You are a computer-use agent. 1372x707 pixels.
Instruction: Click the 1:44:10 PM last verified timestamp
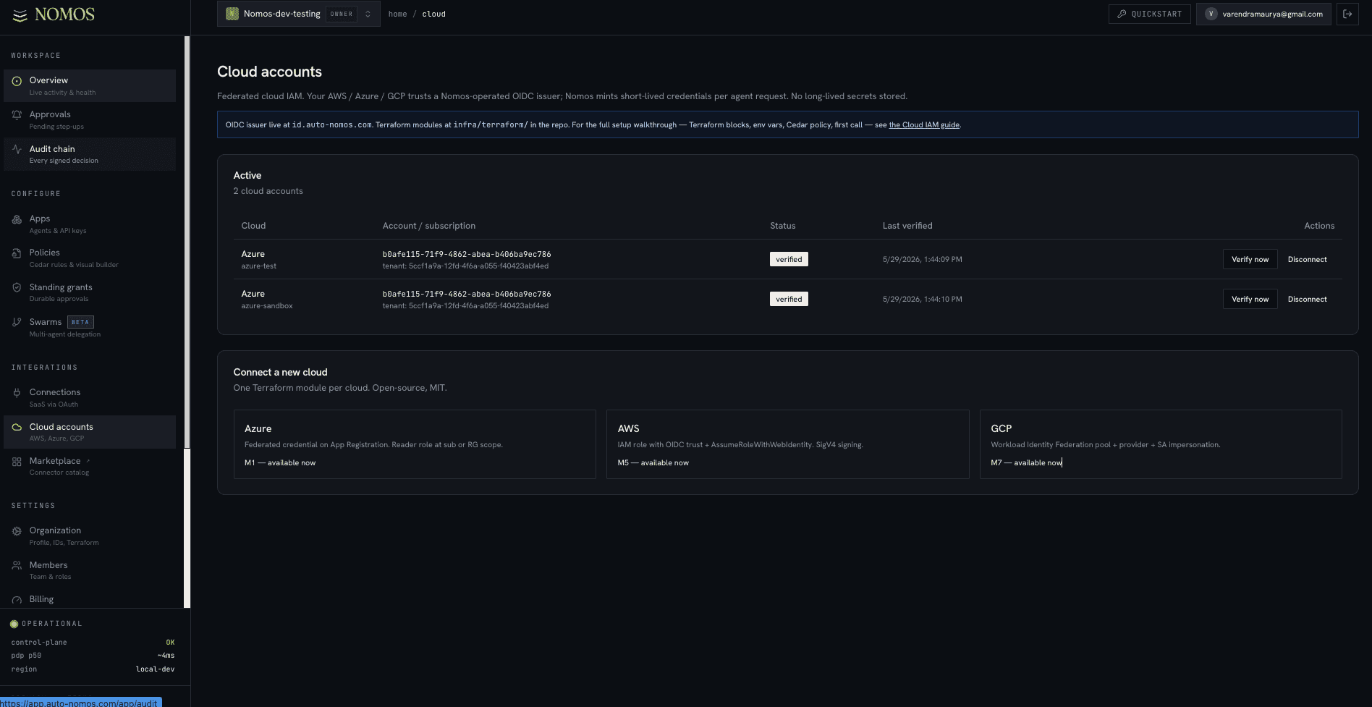(x=922, y=299)
